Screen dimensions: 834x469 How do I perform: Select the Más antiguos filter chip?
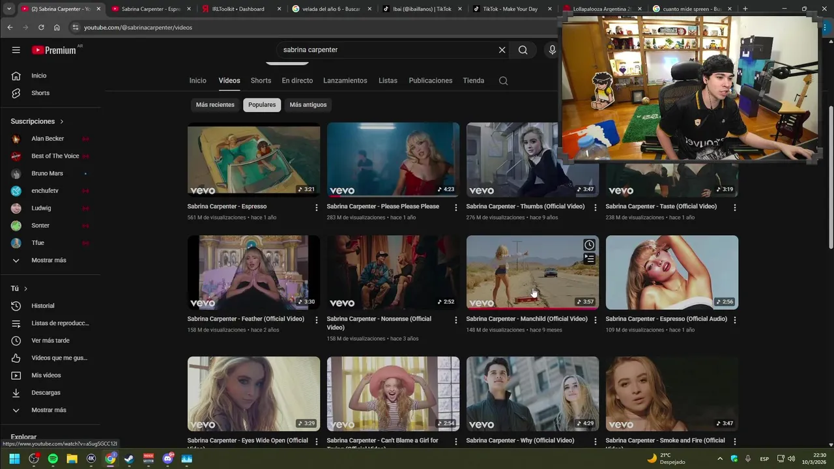pyautogui.click(x=308, y=105)
